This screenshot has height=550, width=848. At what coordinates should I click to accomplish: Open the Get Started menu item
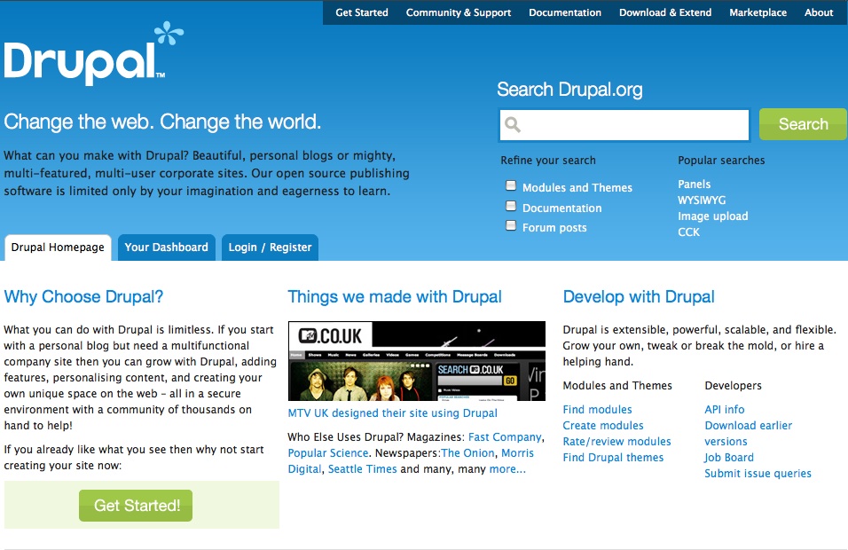click(362, 12)
